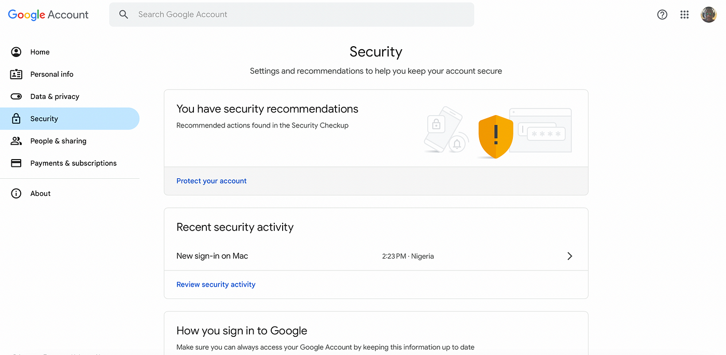Image resolution: width=726 pixels, height=355 pixels.
Task: Click the Search Google Account field
Action: point(291,15)
